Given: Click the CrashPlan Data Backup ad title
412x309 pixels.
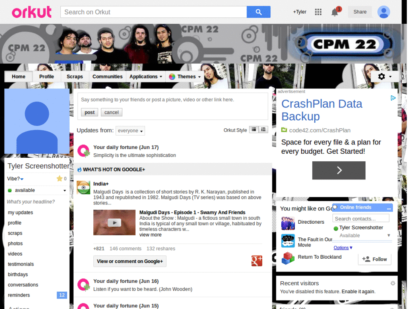Looking at the screenshot, I should tap(321, 110).
